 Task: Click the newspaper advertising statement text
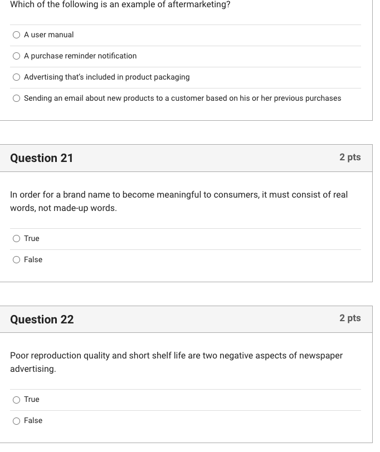pos(176,362)
